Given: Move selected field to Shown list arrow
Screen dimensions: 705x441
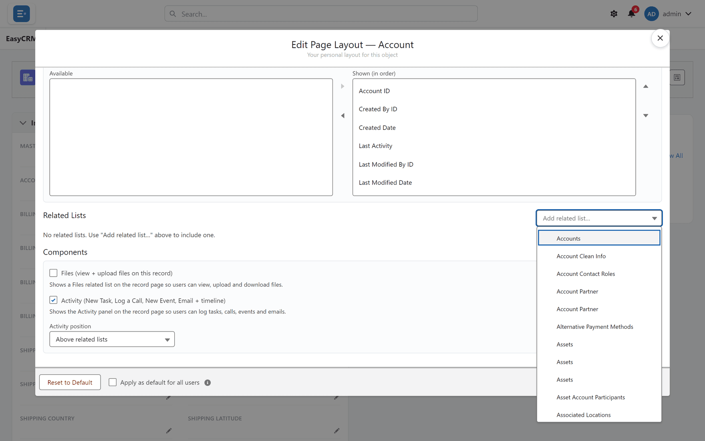Looking at the screenshot, I should [342, 86].
